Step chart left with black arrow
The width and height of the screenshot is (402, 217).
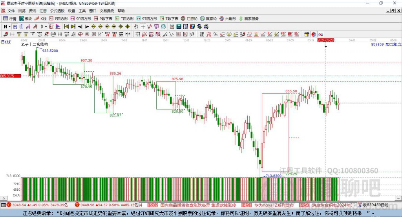80,27
